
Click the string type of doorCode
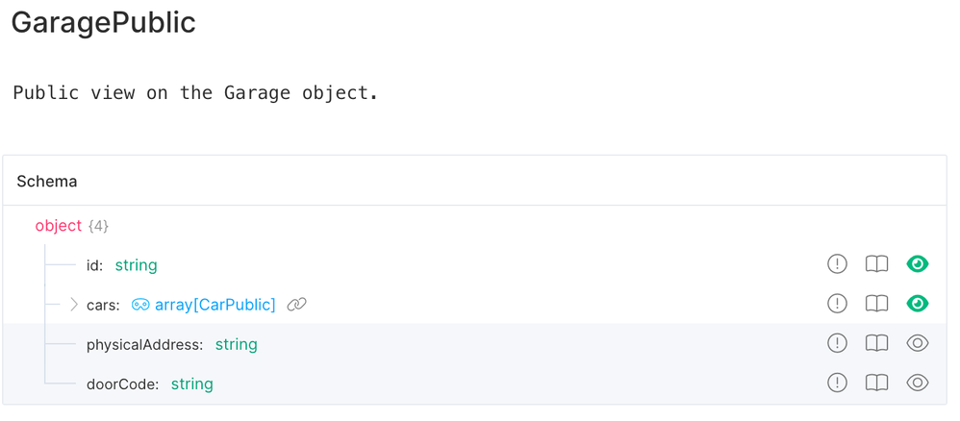tap(191, 384)
